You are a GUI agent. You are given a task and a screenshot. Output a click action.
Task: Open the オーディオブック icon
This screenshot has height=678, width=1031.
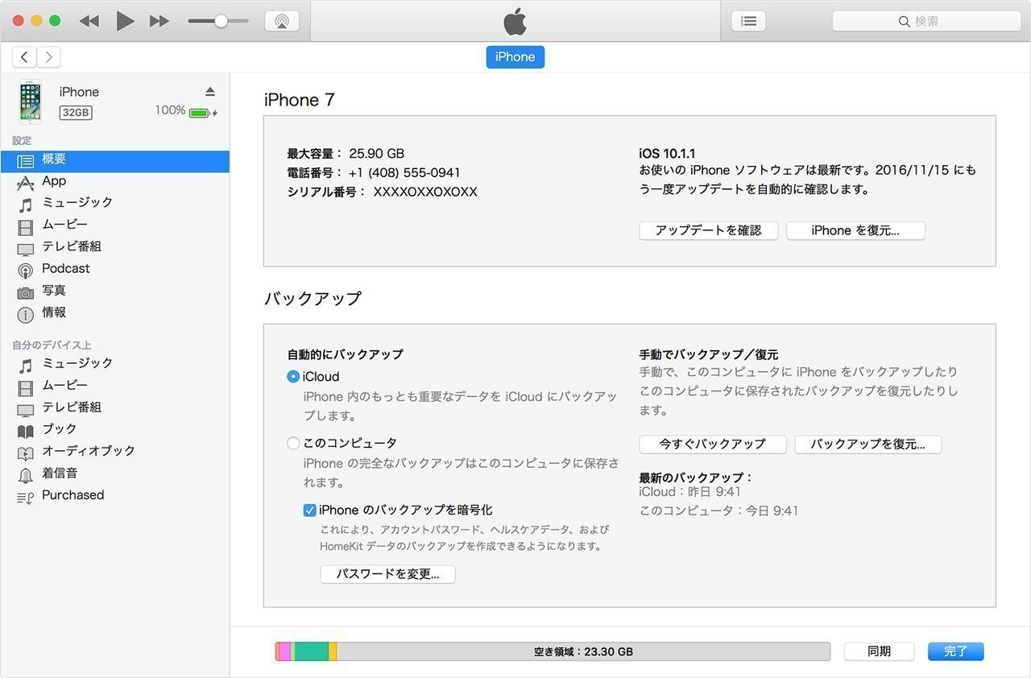coord(26,453)
